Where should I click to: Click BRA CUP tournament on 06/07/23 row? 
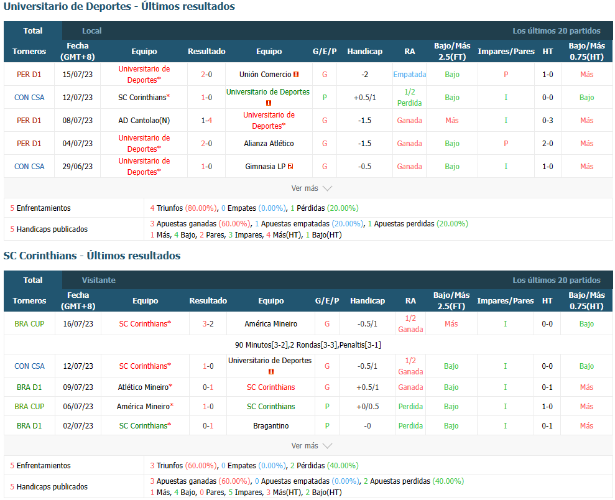[29, 407]
